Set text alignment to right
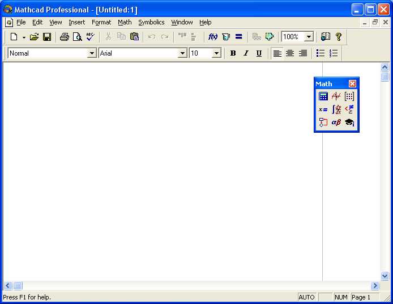Image resolution: width=393 pixels, height=304 pixels. [303, 53]
